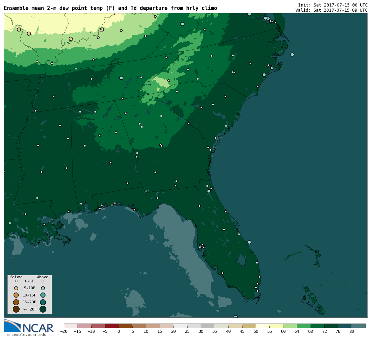Select the "15-20F" legend label
Image resolution: width=371 pixels, height=339 pixels.
30,302
